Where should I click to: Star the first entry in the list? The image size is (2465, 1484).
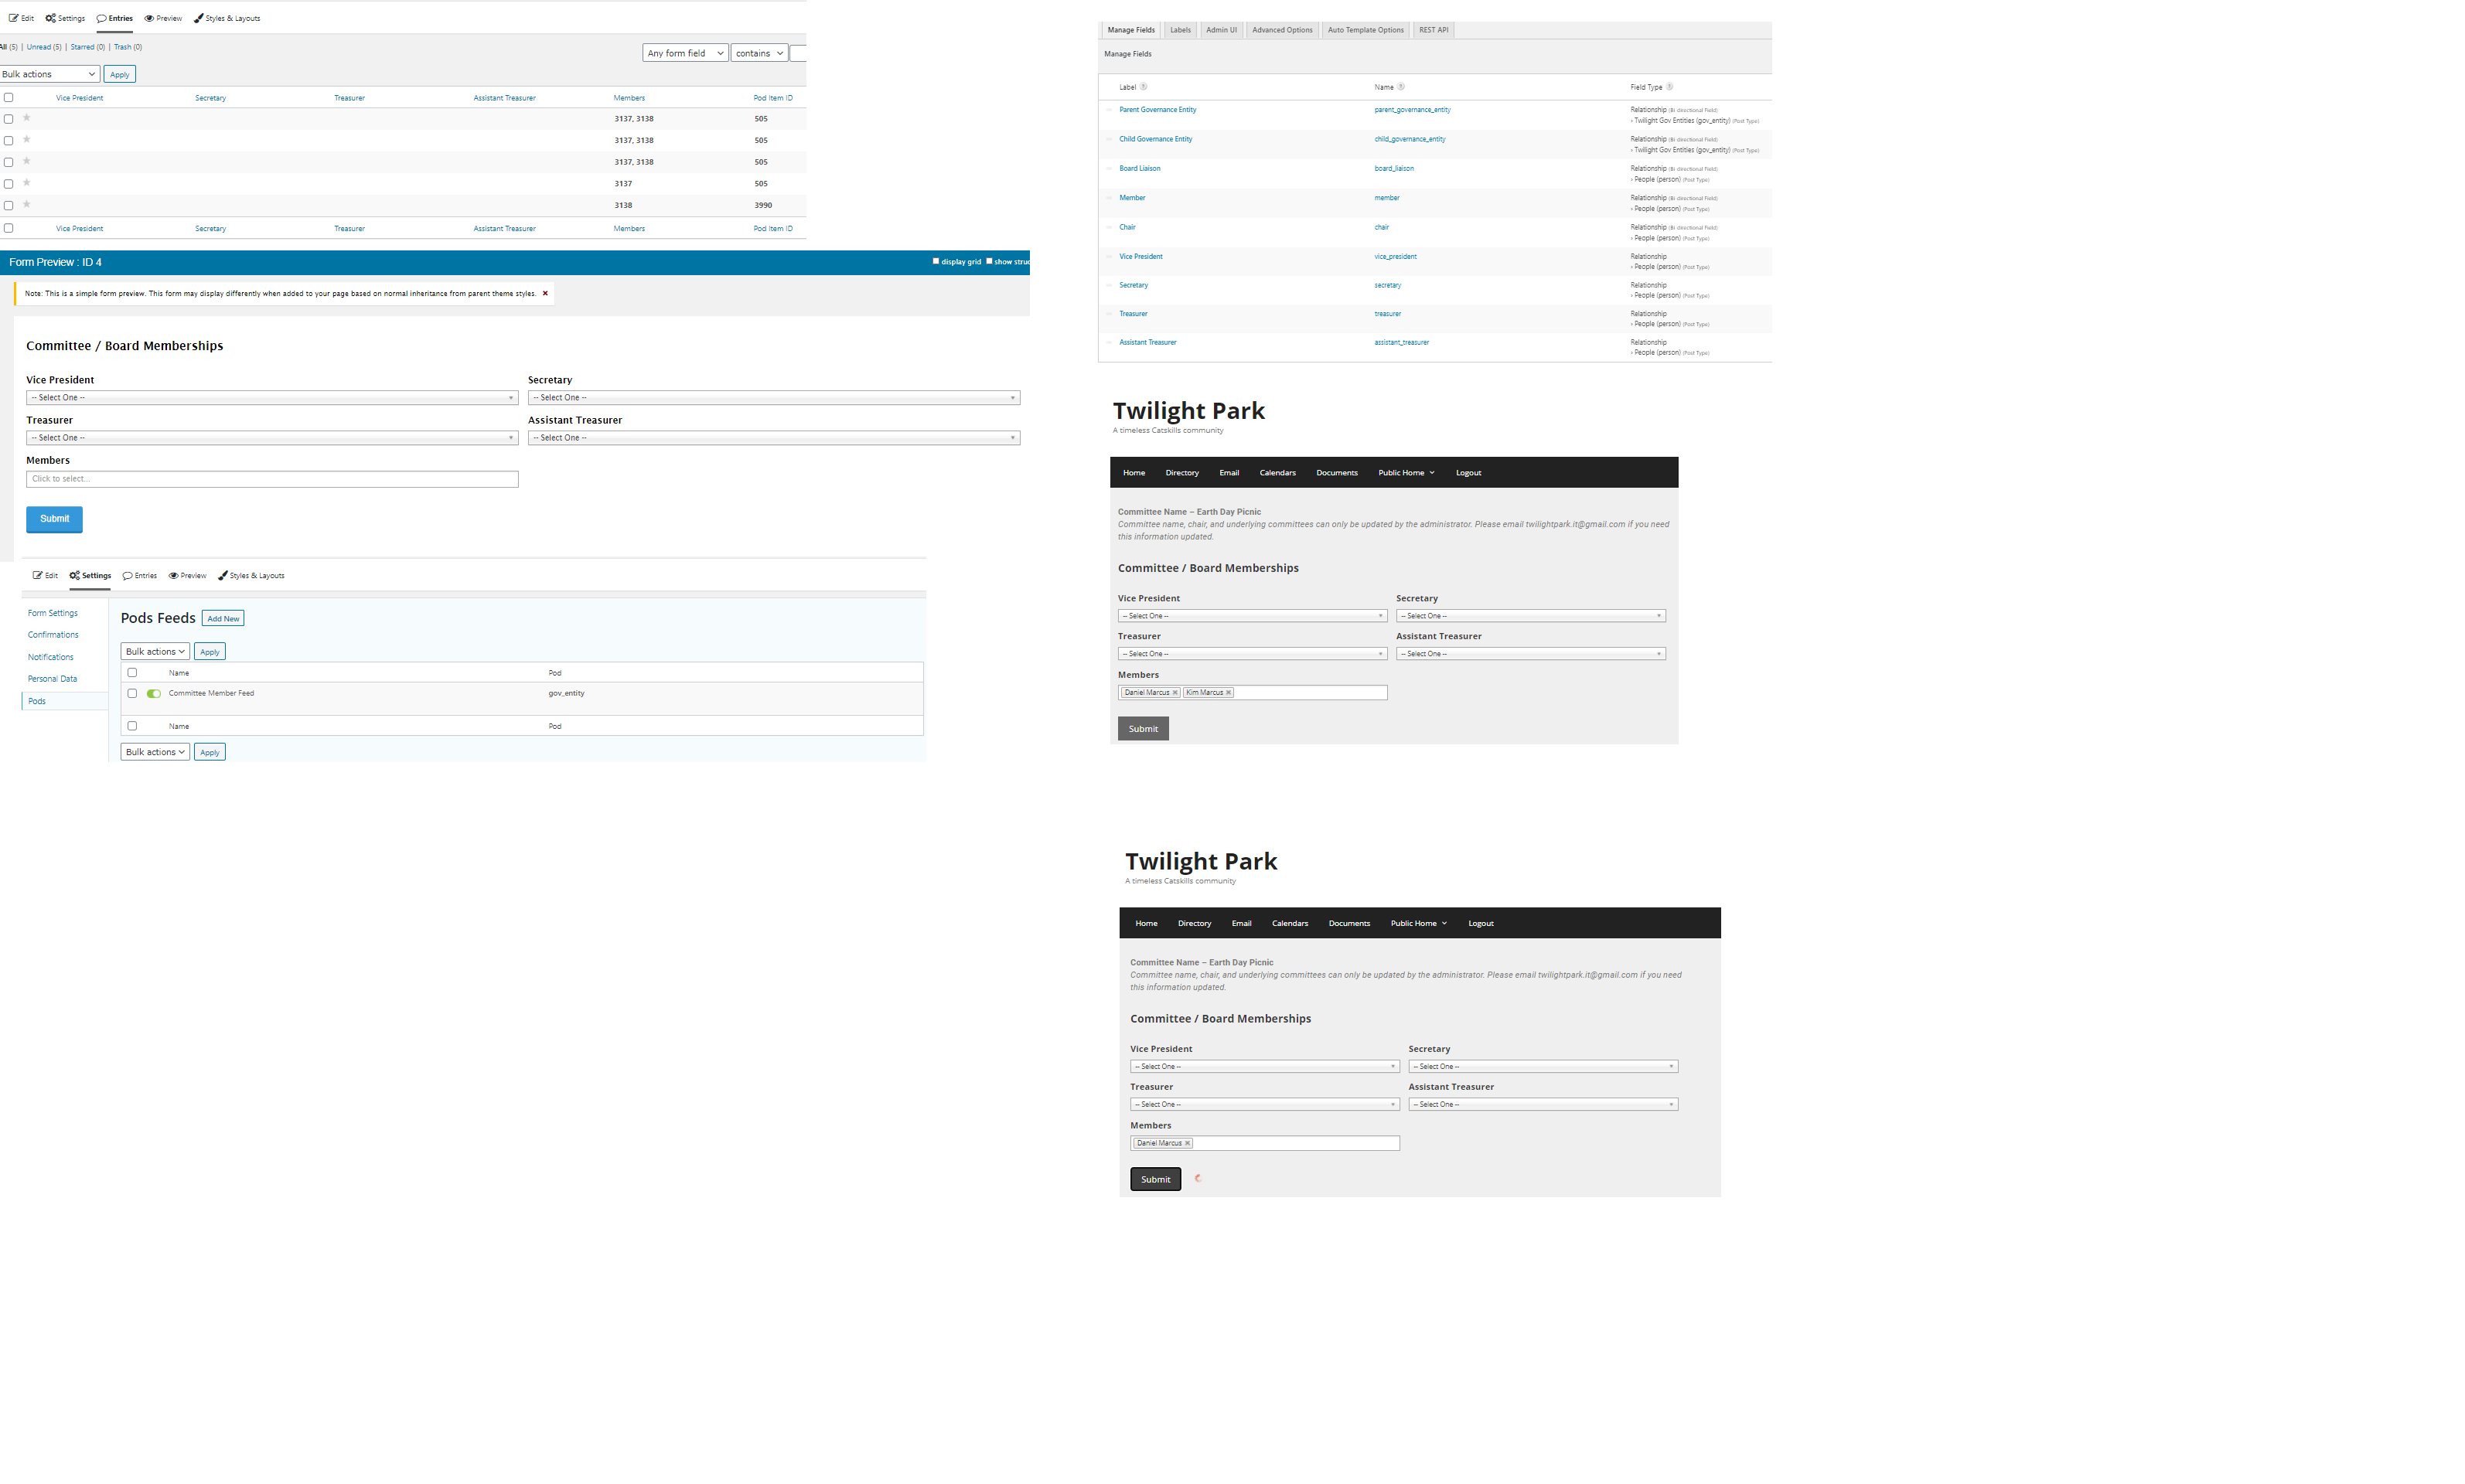click(x=26, y=118)
